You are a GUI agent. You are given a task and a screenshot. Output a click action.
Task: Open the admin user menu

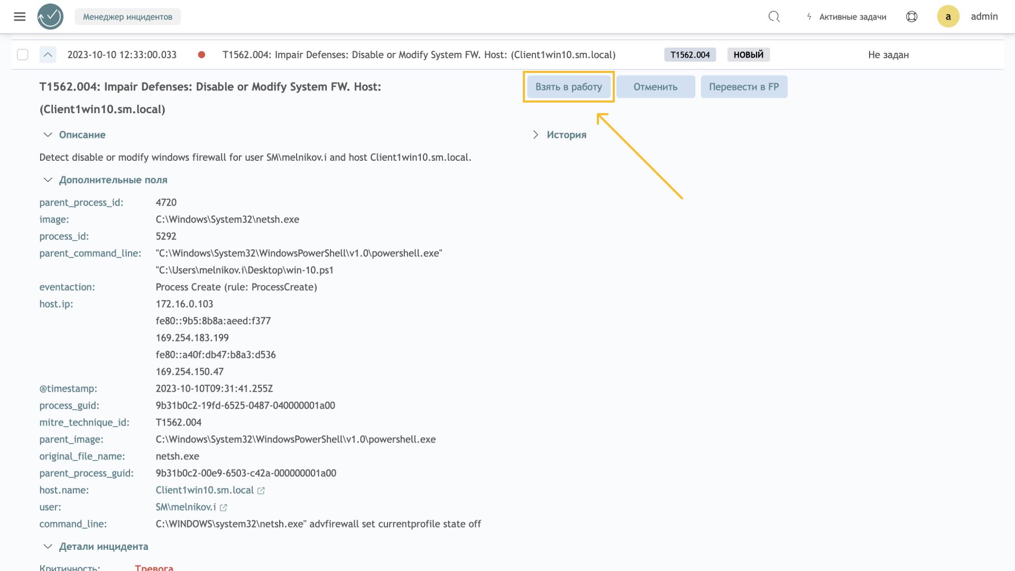984,16
